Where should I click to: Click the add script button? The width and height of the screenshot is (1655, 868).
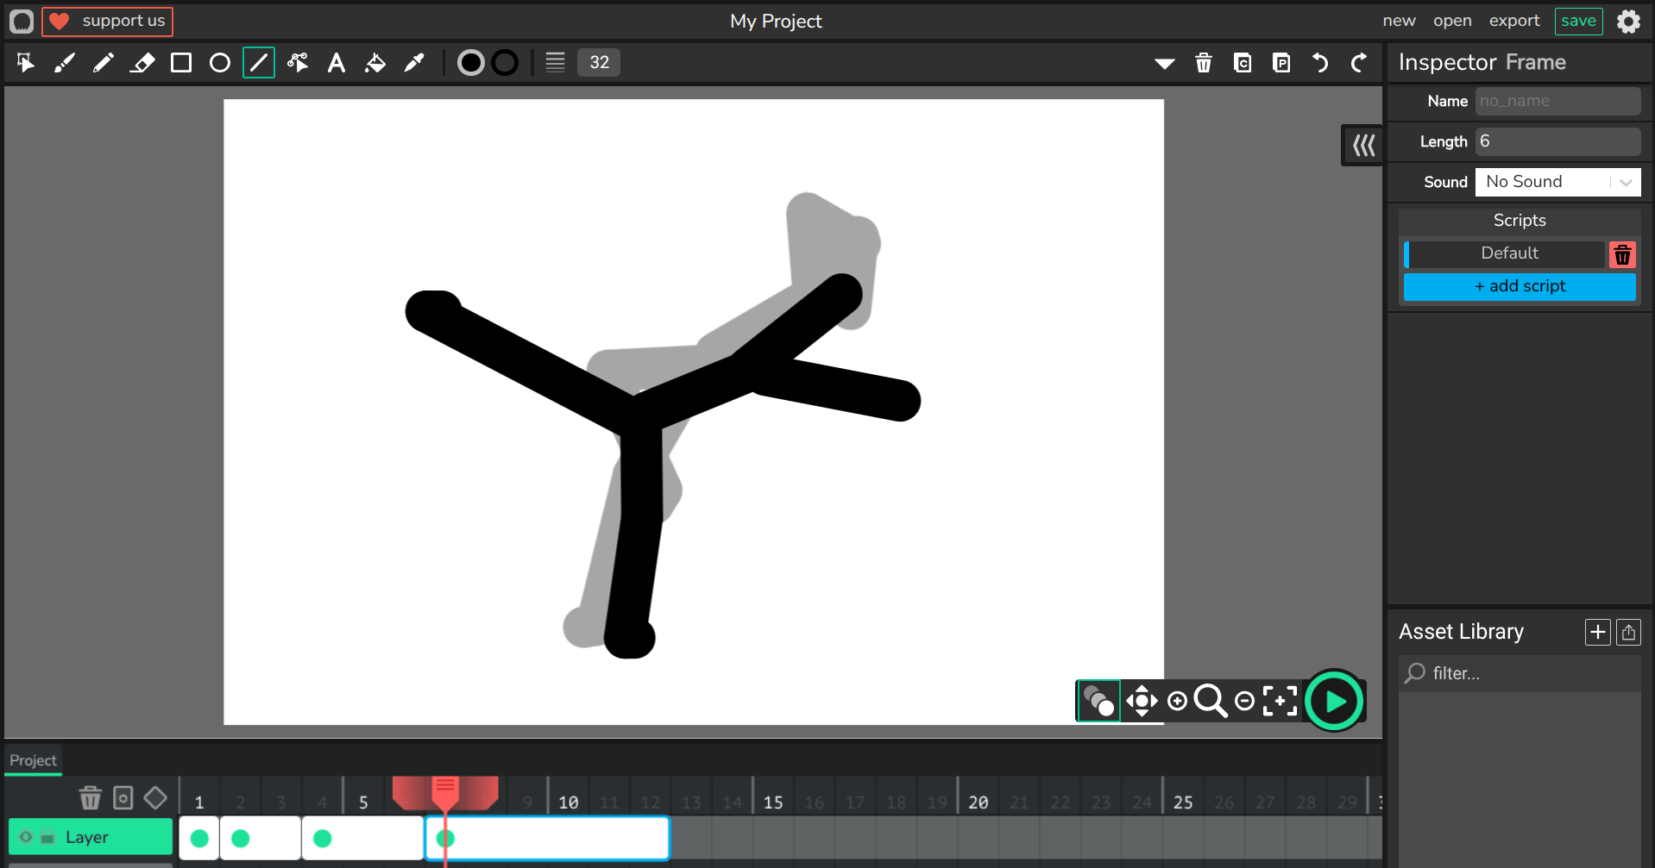1520,286
